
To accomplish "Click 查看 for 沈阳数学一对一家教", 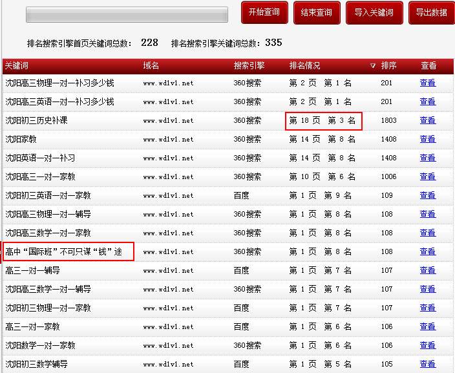I will click(427, 345).
